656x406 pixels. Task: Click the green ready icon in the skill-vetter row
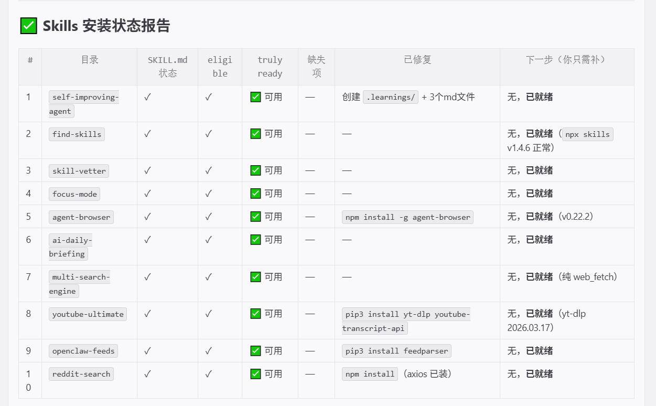[255, 170]
